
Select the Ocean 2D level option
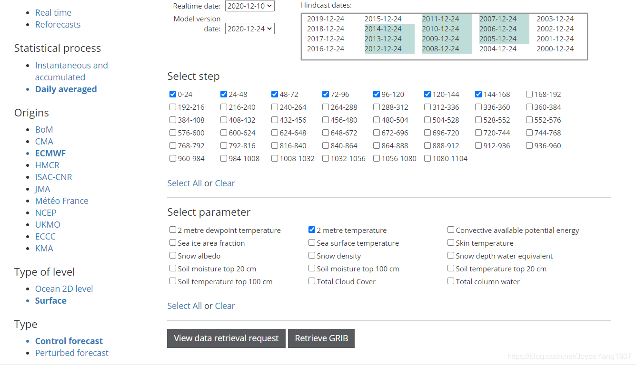(x=64, y=288)
